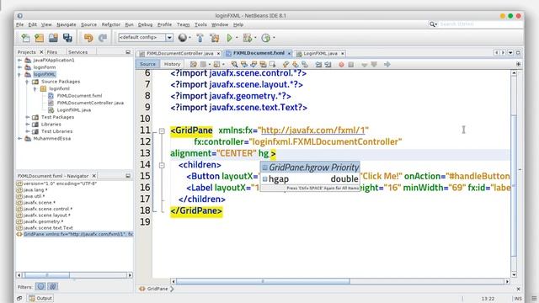Click the Build Project hammer icon

(200, 37)
